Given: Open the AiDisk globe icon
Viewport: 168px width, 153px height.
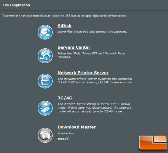Looking at the screenshot, I should click(x=45, y=32).
